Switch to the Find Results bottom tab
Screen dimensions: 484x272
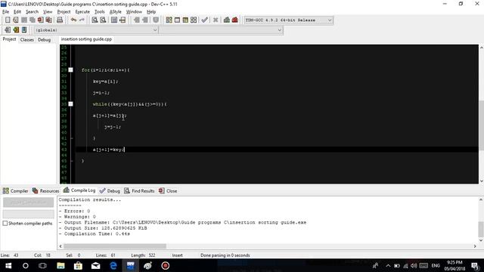pos(139,191)
